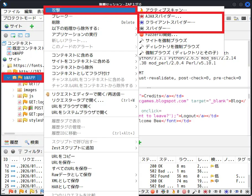Click the green plus icon beside Sites tab
Image resolution: width=252 pixels, height=196 pixels.
point(32,26)
